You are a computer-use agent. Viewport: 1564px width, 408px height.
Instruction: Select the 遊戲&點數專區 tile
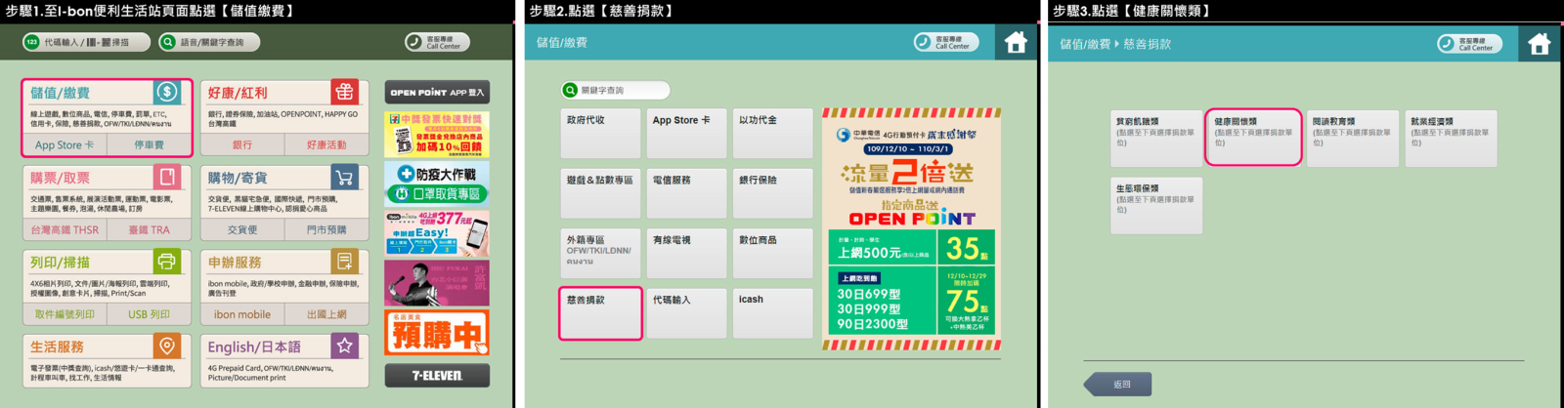600,193
